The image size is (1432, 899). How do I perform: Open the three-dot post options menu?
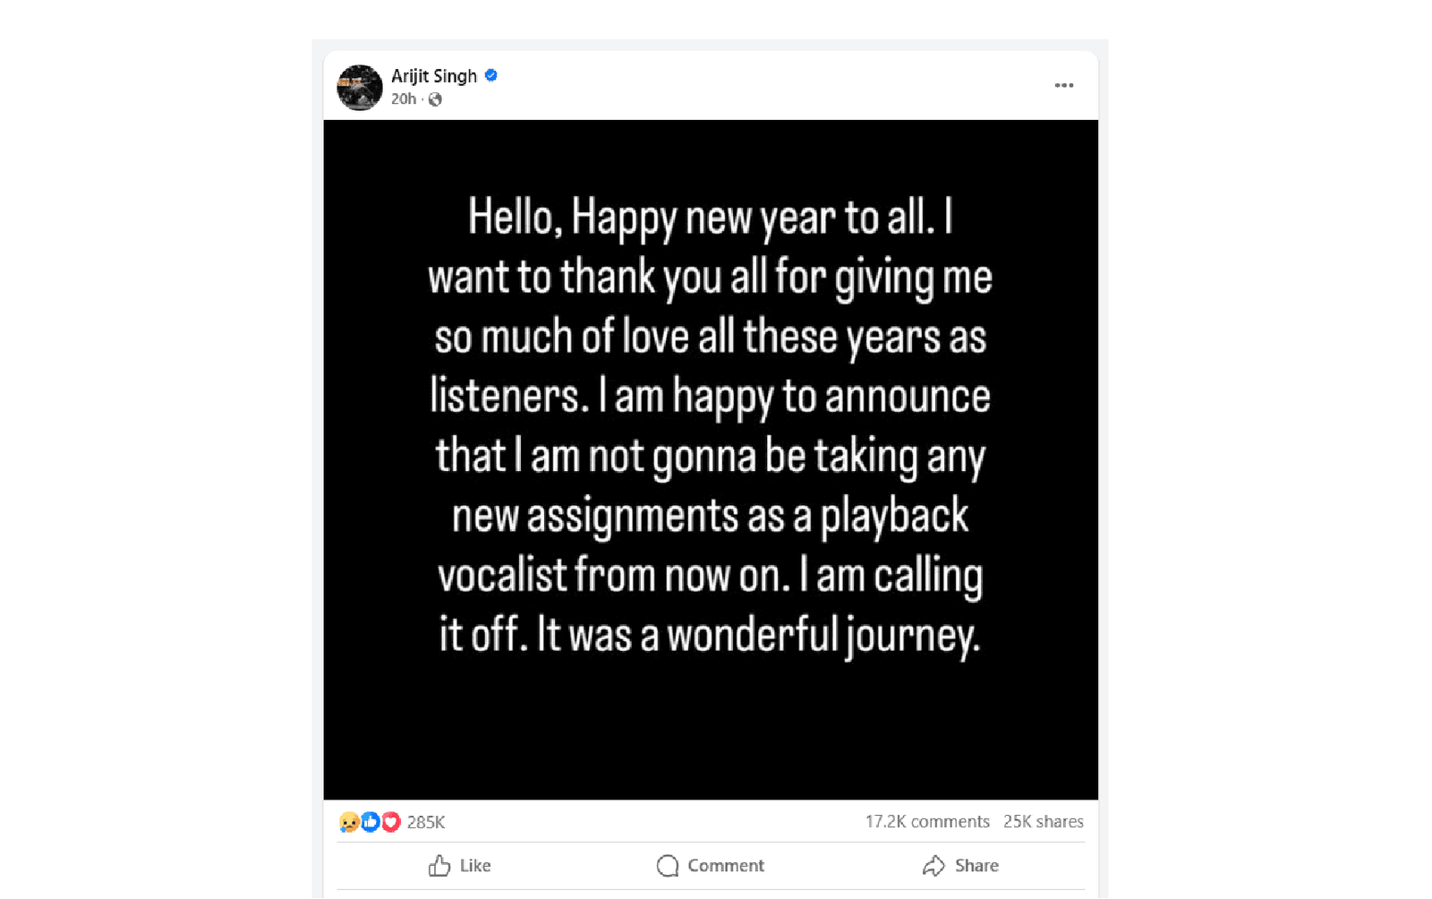tap(1063, 86)
